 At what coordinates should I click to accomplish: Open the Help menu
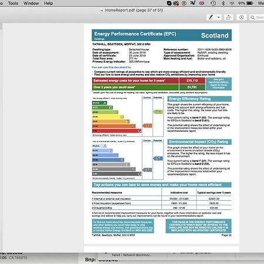tap(48, 3)
